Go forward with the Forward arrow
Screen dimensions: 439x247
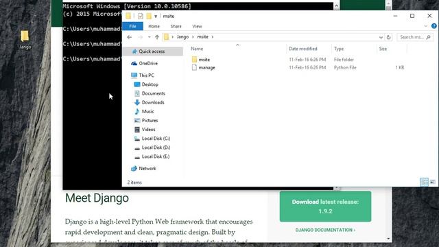pos(140,37)
